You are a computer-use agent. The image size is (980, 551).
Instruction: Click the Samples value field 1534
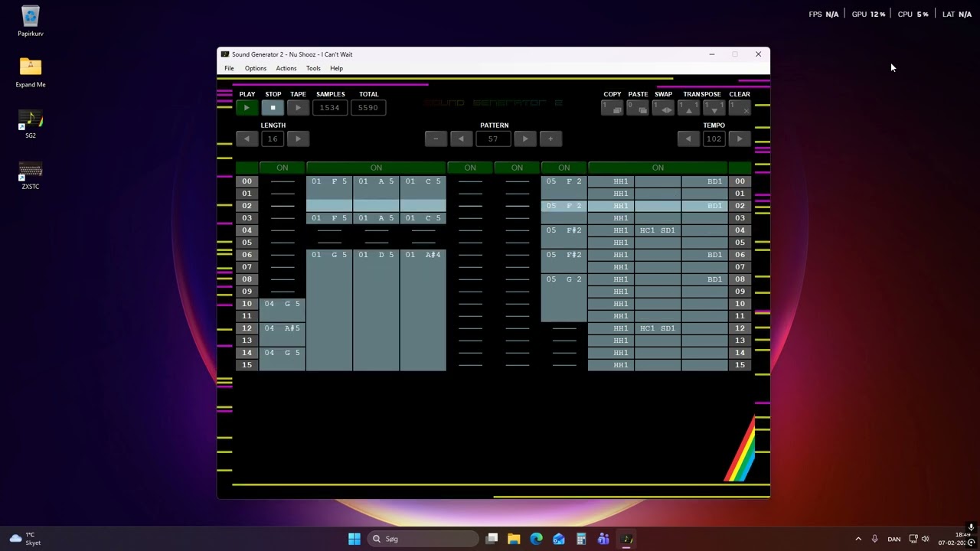point(330,108)
